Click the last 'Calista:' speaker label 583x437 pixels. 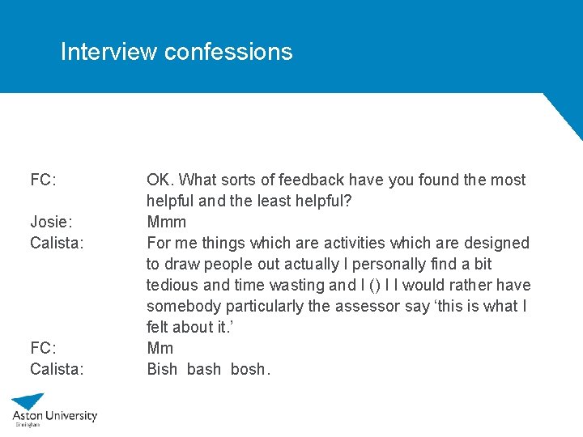click(57, 369)
